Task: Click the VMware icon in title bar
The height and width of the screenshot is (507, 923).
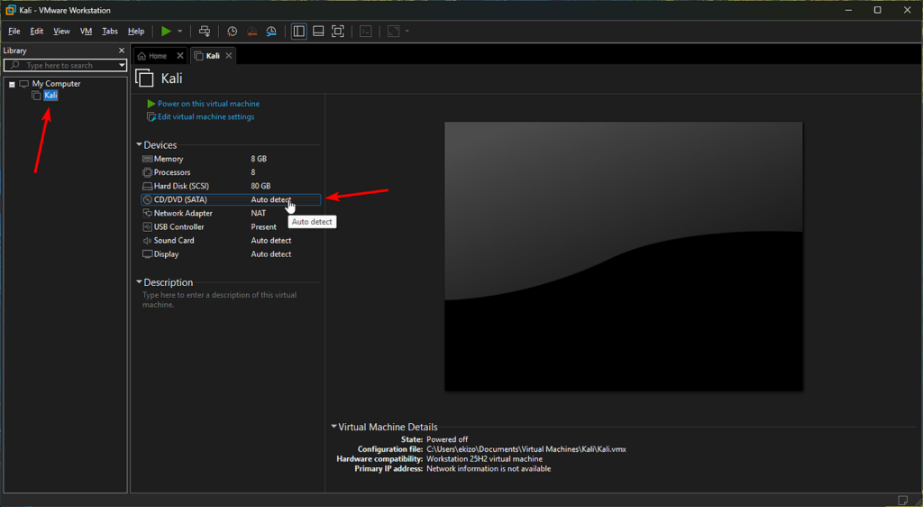Action: click(x=10, y=10)
